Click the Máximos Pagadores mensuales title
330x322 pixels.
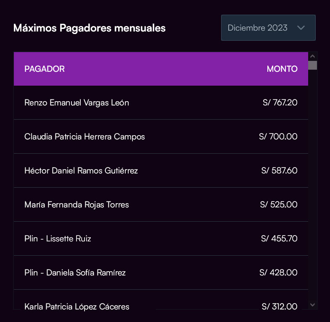90,28
